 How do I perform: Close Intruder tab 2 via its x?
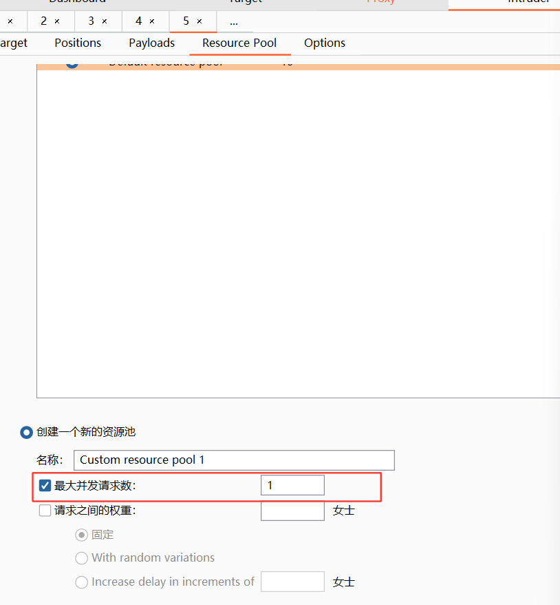click(57, 21)
